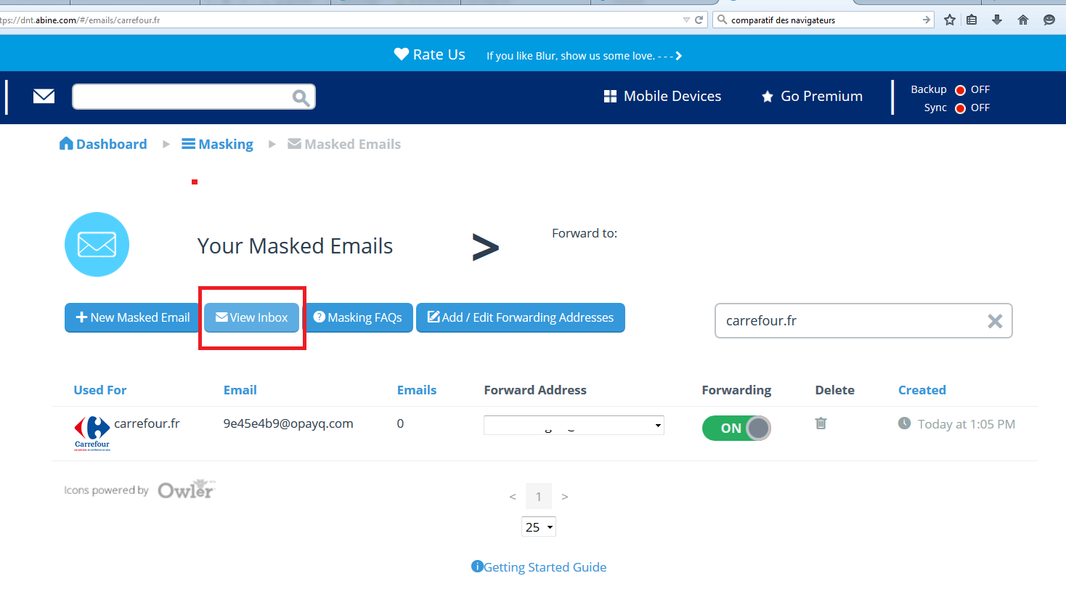
Task: Click the Carrefour logo in the row
Action: click(92, 434)
